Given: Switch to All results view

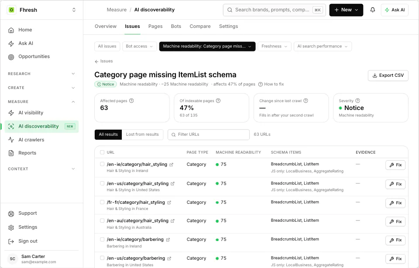Looking at the screenshot, I should tap(108, 134).
